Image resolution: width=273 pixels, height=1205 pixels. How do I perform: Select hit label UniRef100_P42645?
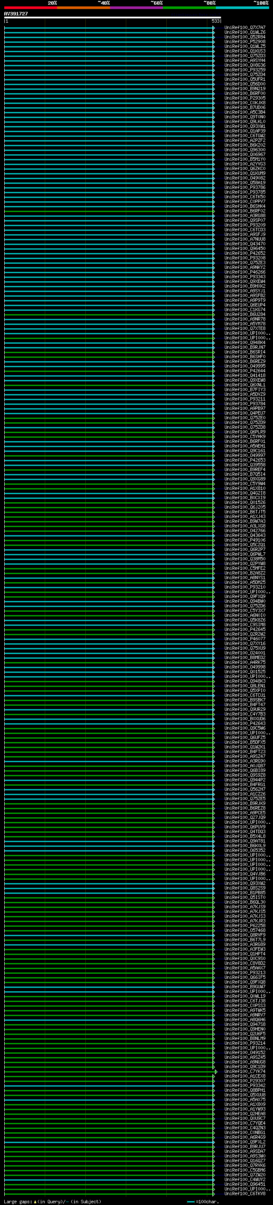point(245,629)
